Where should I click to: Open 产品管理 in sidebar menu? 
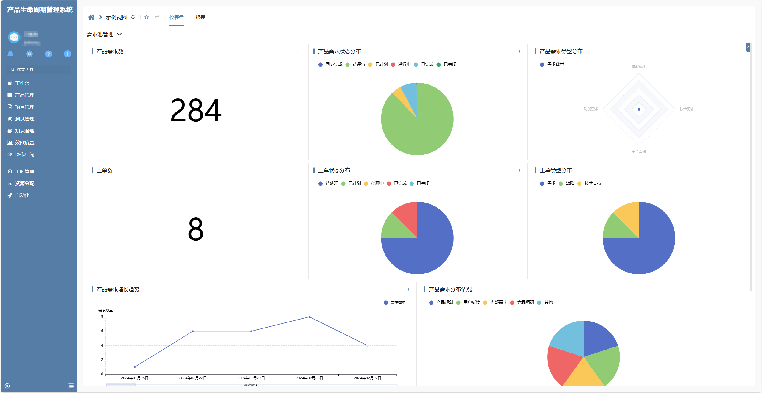click(24, 95)
